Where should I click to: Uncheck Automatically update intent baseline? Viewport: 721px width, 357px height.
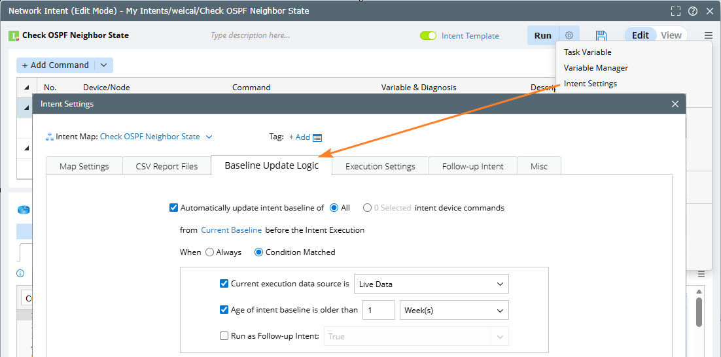coord(173,208)
